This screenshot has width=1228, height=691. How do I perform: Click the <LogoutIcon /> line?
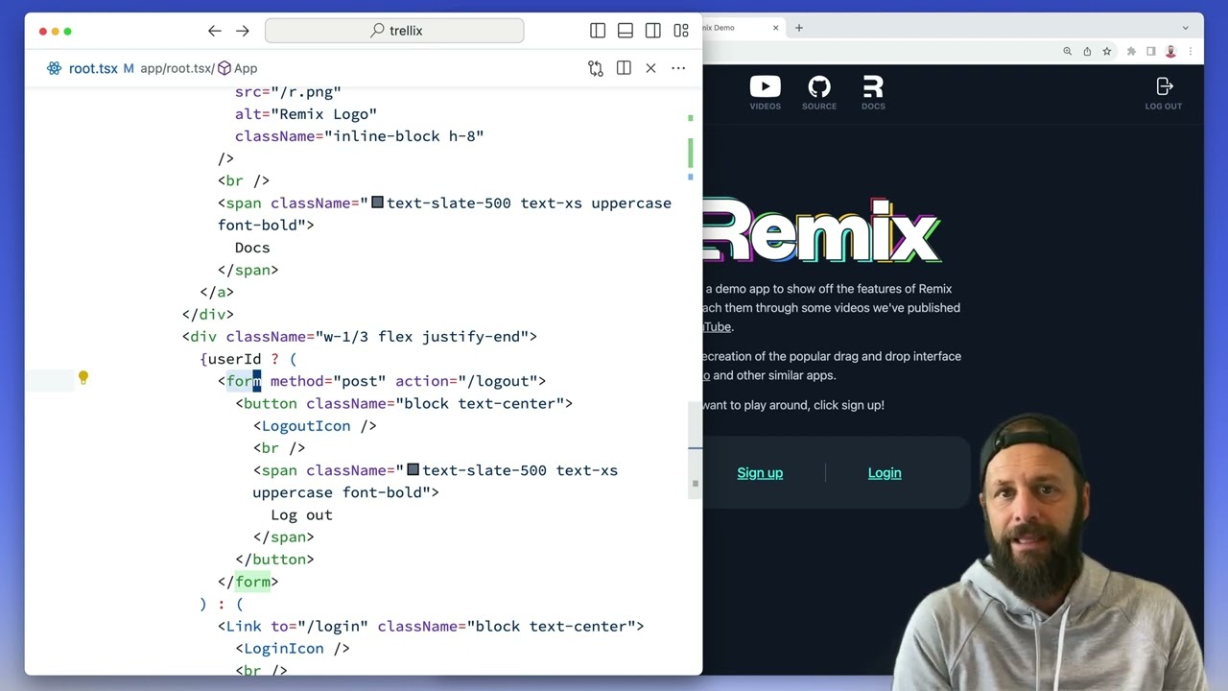pos(315,426)
